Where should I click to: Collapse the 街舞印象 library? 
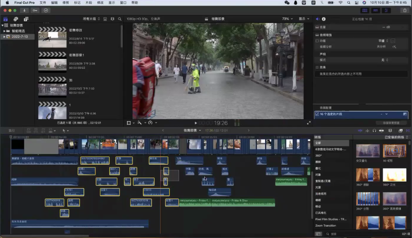[x=2, y=25]
